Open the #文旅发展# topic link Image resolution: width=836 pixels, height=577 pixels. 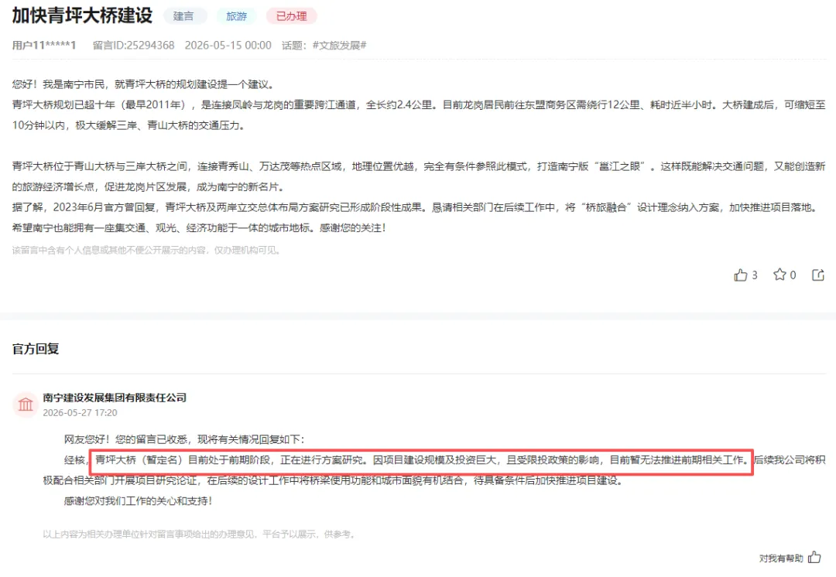339,46
